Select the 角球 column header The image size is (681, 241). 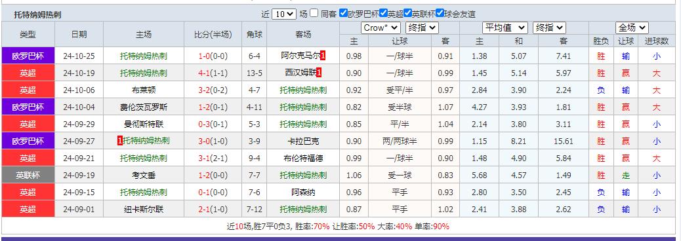pyautogui.click(x=255, y=35)
